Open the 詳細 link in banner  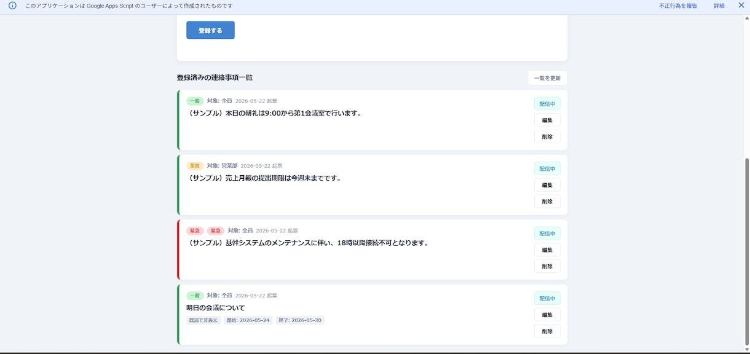pyautogui.click(x=719, y=6)
